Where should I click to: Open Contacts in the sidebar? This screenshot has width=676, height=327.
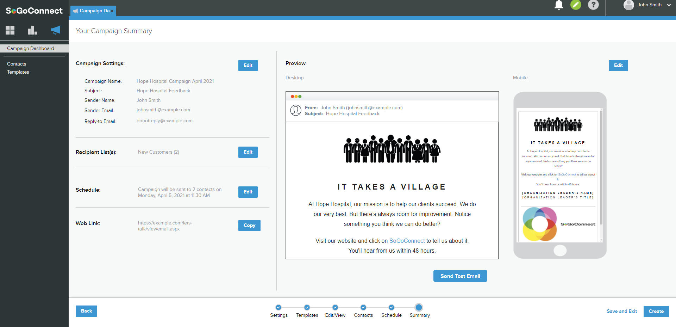(17, 64)
